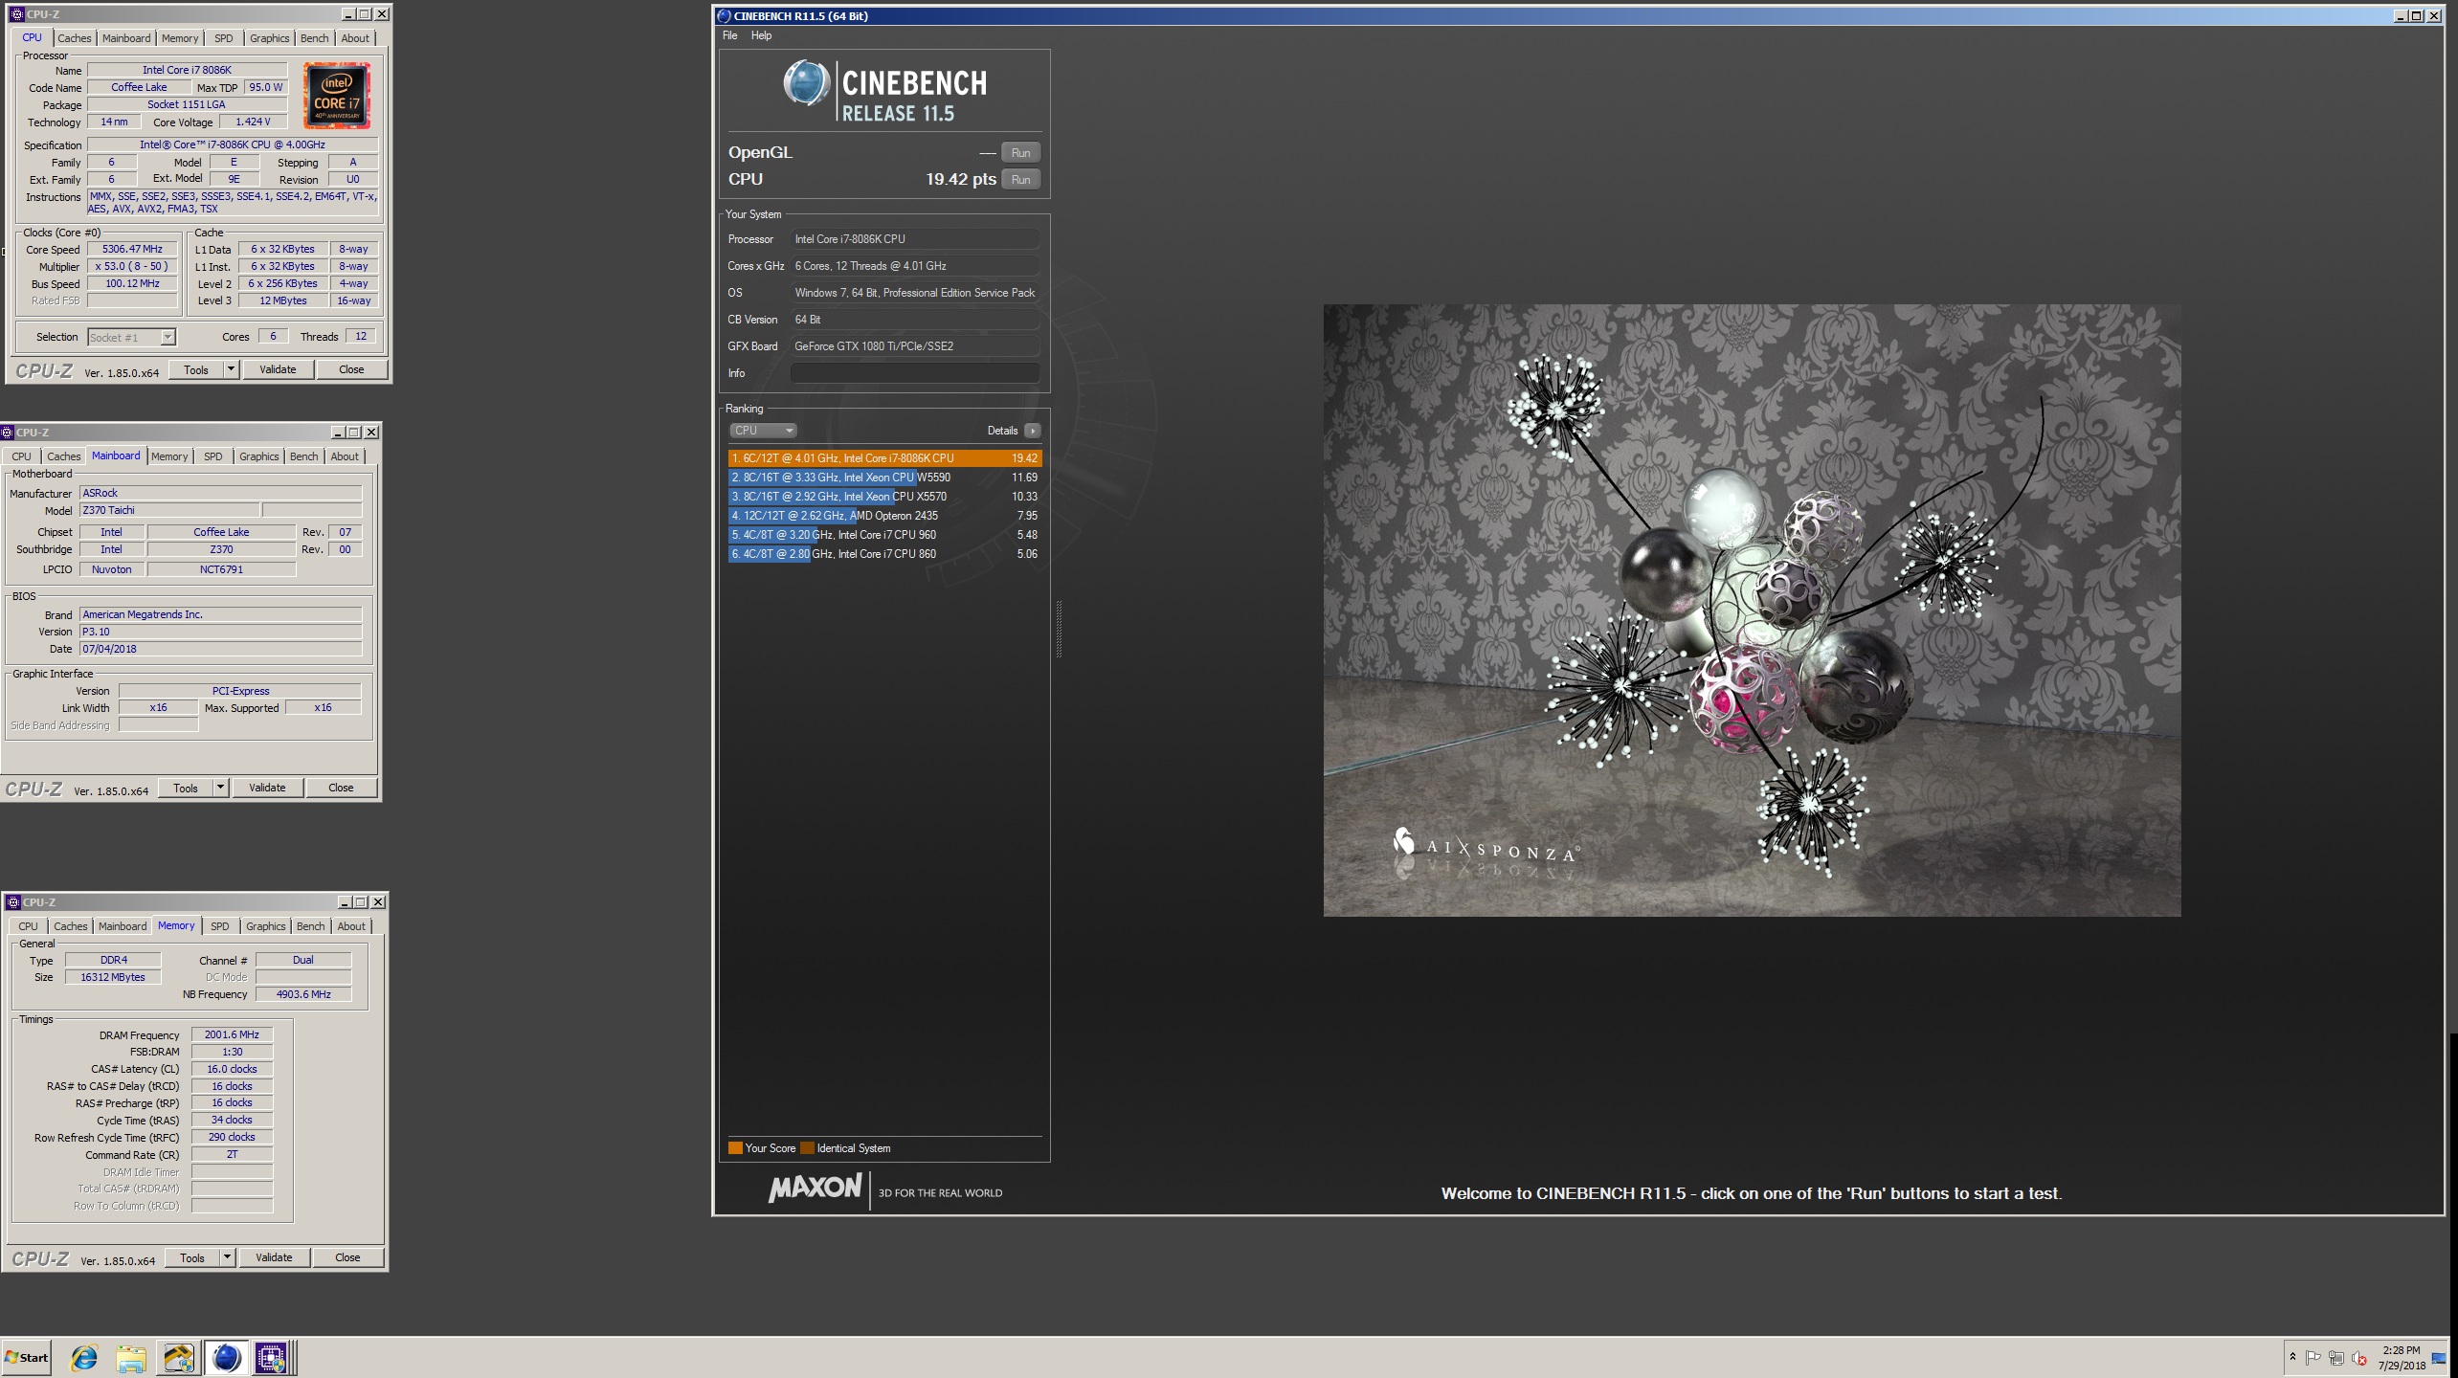Open the Ranking CPU dropdown in Cinebench
The width and height of the screenshot is (2458, 1378).
point(763,431)
